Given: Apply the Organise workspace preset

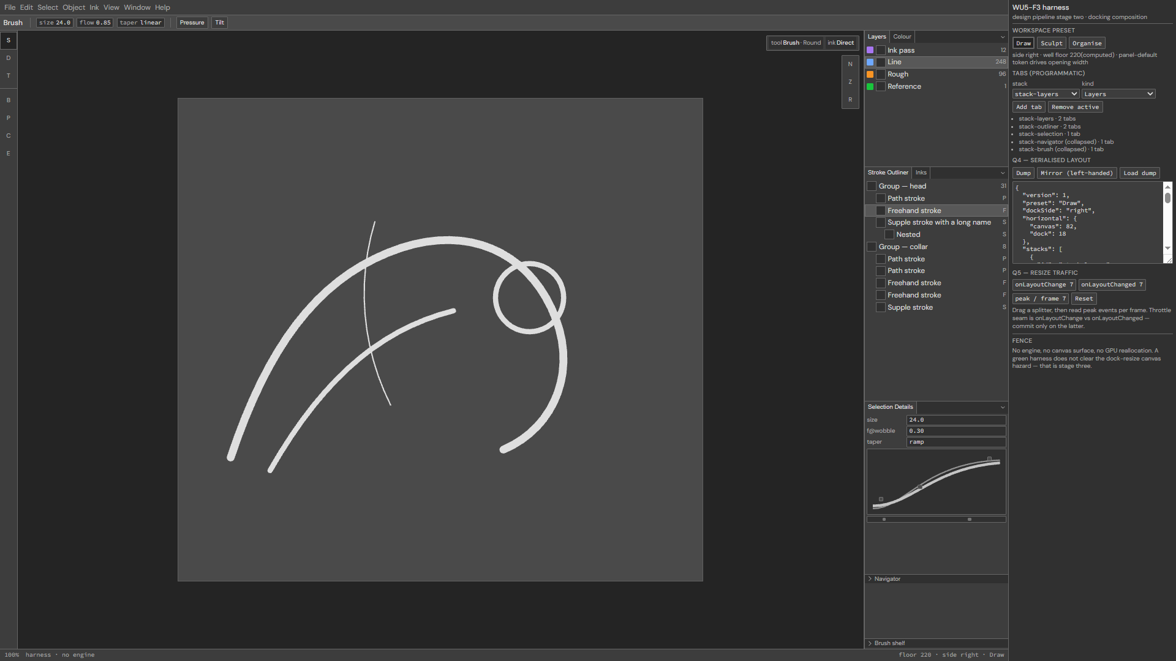Looking at the screenshot, I should pyautogui.click(x=1087, y=43).
